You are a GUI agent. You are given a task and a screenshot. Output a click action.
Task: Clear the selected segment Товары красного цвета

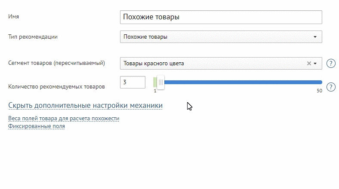point(309,64)
